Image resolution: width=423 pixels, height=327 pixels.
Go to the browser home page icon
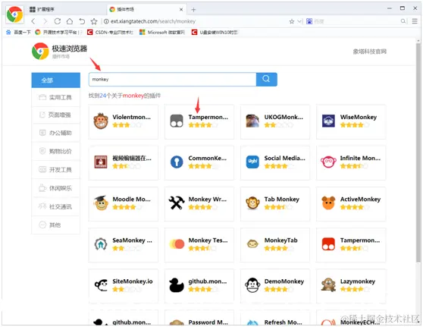[x=70, y=21]
